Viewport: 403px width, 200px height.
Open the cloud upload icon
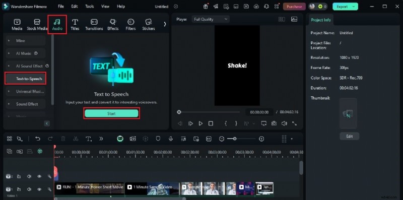coord(256,7)
